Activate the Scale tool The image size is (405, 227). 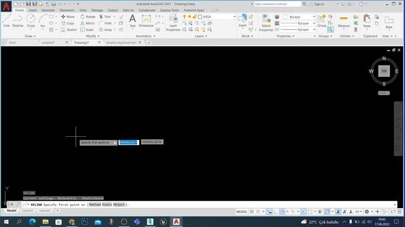pyautogui.click(x=87, y=30)
